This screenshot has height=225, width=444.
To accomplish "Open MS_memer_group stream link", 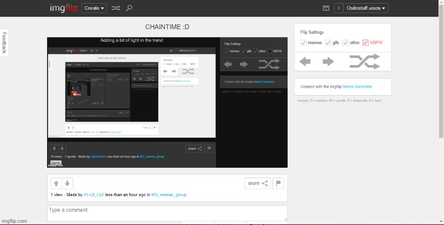I will point(169,195).
